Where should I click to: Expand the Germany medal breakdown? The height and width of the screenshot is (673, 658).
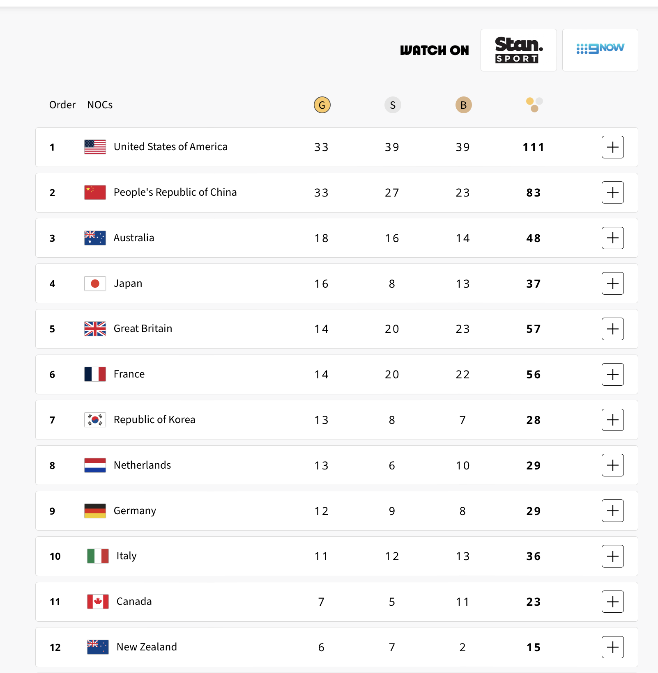(612, 511)
